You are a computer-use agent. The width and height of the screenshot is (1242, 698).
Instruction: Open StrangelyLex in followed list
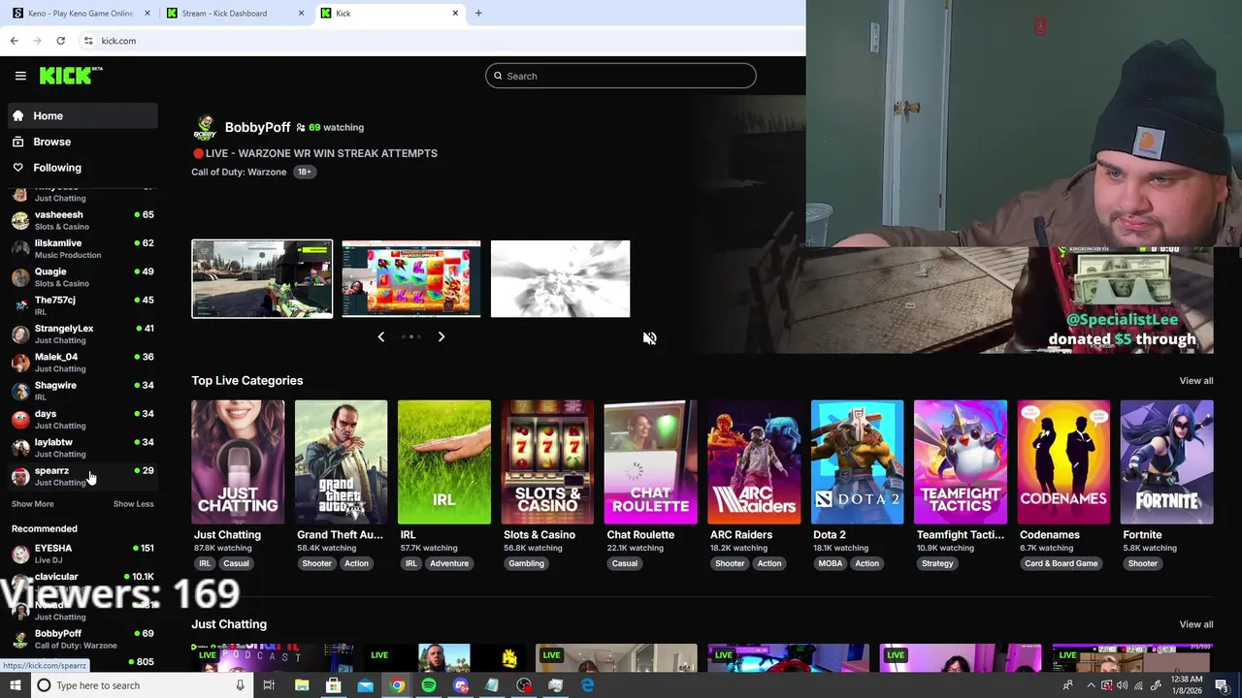click(x=82, y=334)
